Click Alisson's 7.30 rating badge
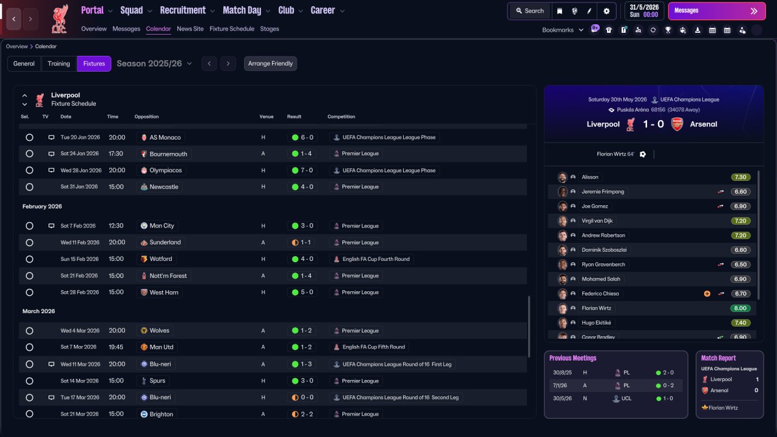The width and height of the screenshot is (777, 437). [741, 177]
